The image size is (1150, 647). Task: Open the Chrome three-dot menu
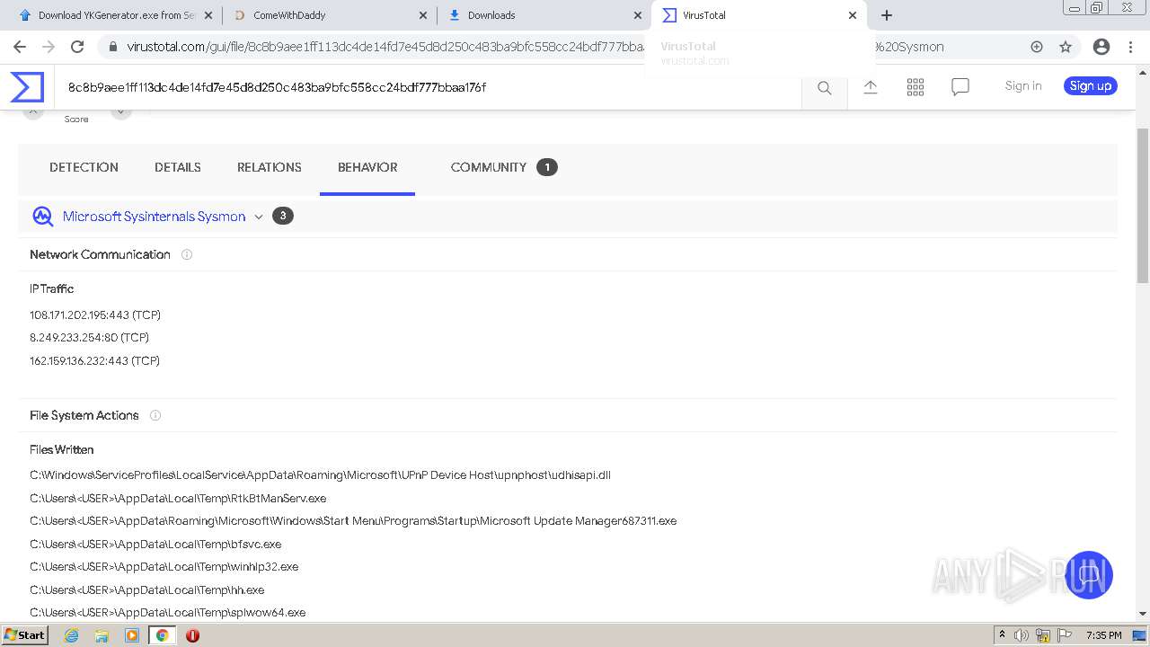pos(1130,47)
